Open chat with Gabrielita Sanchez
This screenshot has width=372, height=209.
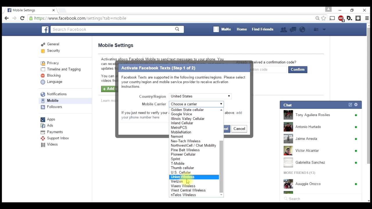(x=321, y=163)
